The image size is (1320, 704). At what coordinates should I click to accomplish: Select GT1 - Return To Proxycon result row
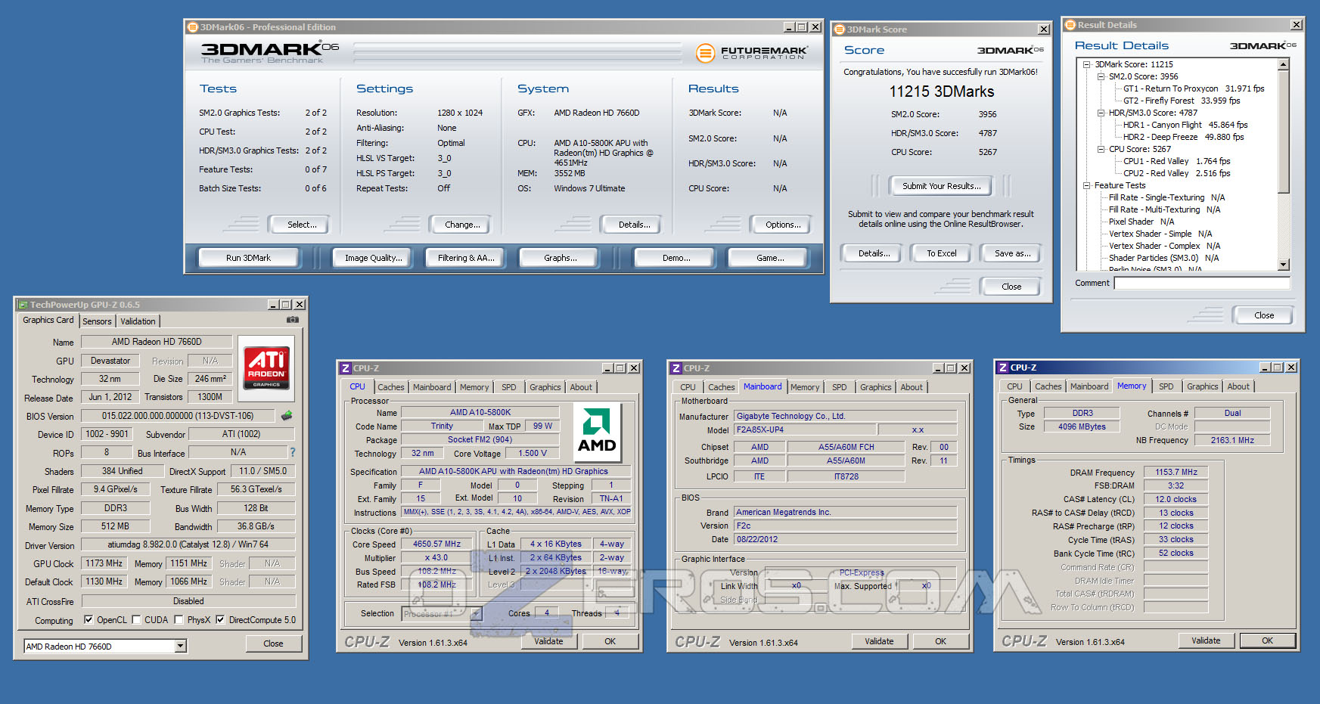[x=1194, y=88]
